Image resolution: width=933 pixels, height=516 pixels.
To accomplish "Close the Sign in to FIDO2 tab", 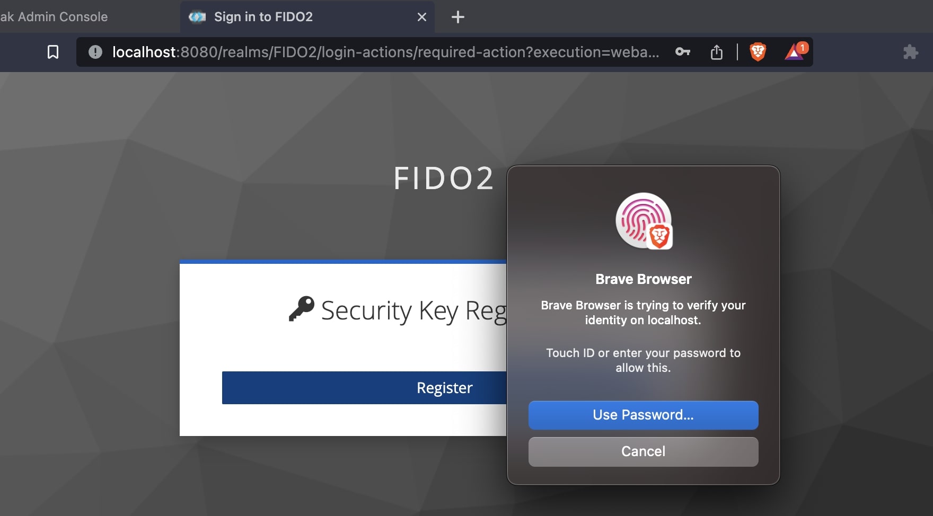I will point(422,17).
